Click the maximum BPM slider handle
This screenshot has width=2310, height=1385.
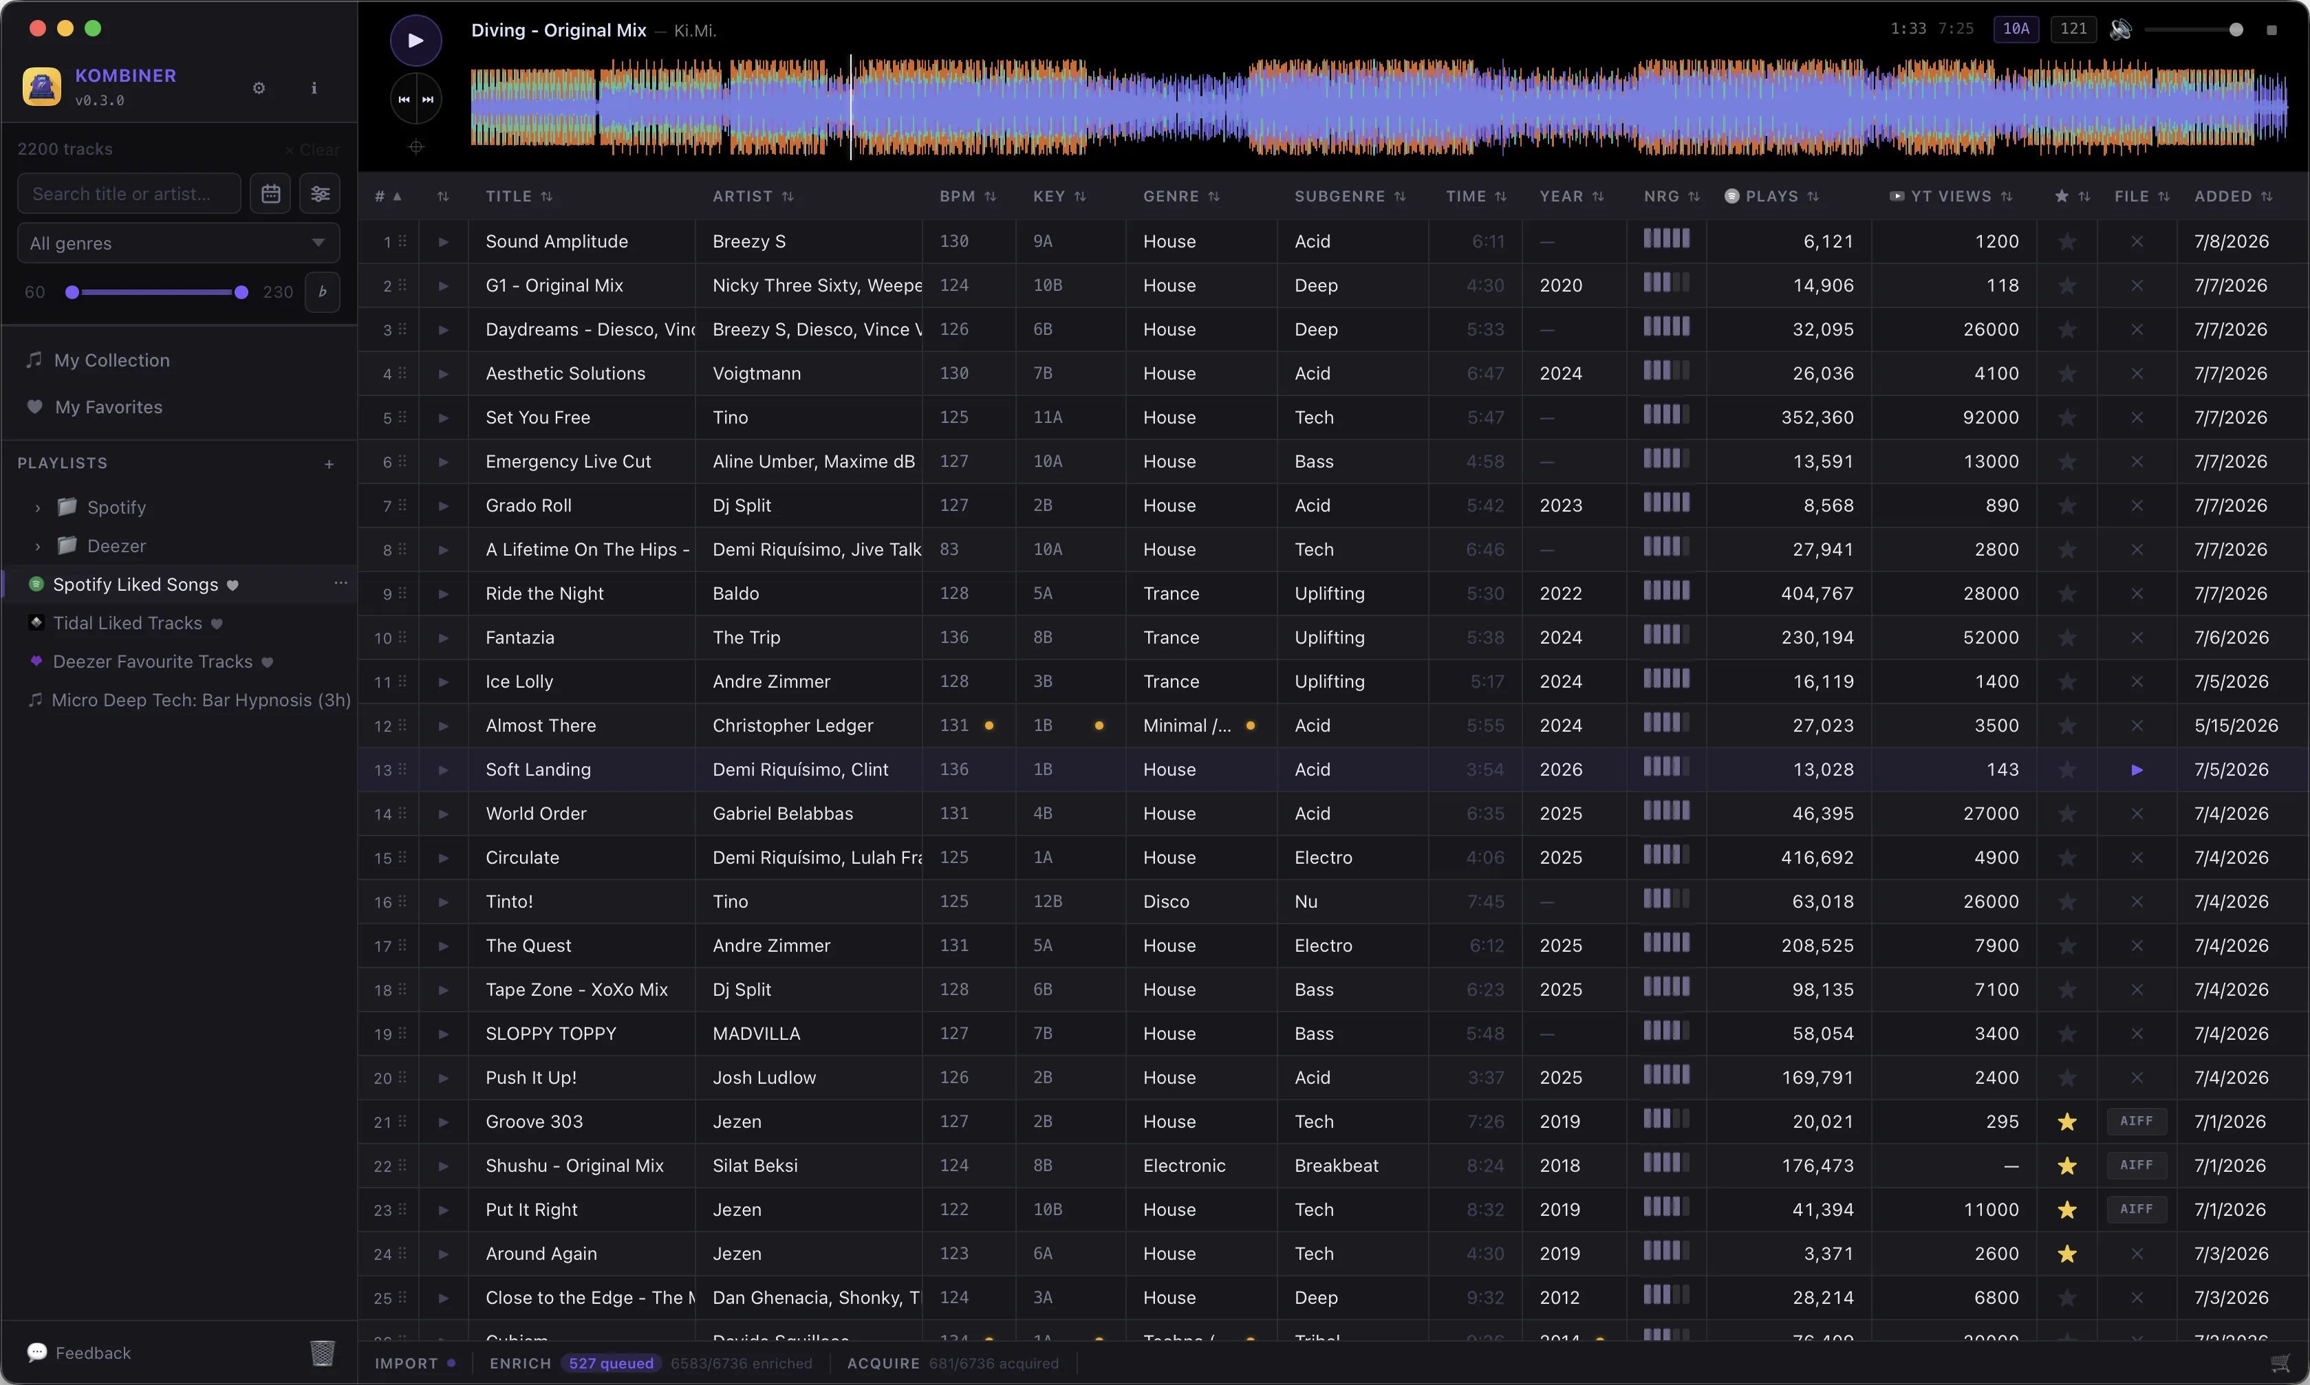241,292
